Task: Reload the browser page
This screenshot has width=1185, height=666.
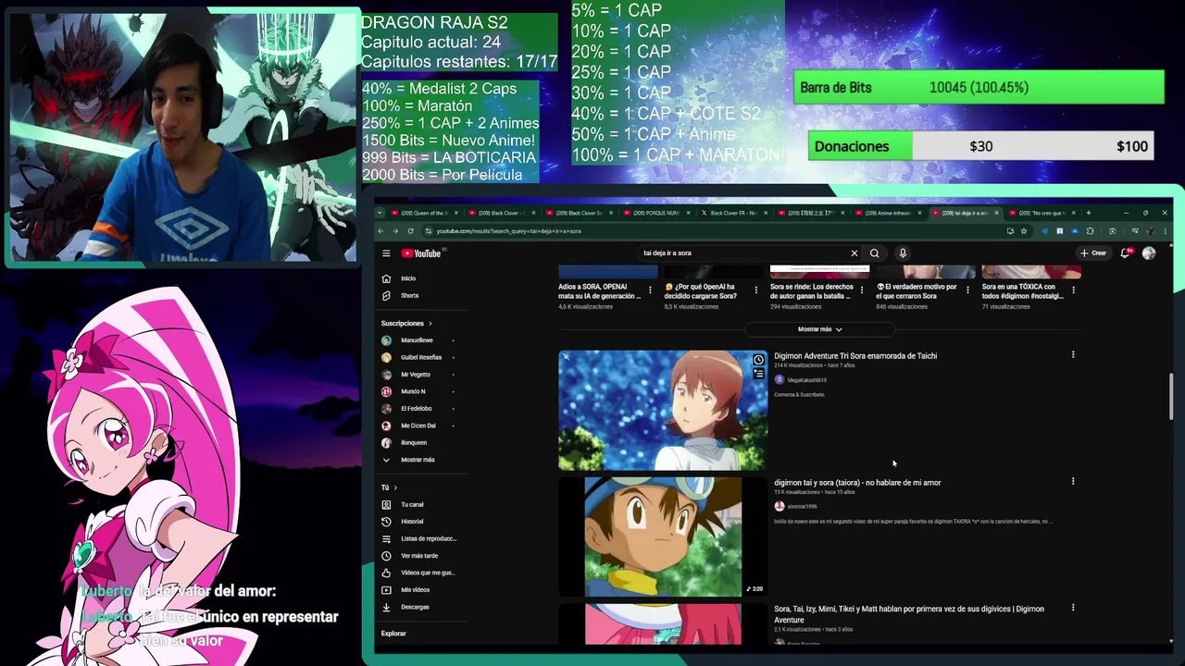Action: click(x=410, y=230)
